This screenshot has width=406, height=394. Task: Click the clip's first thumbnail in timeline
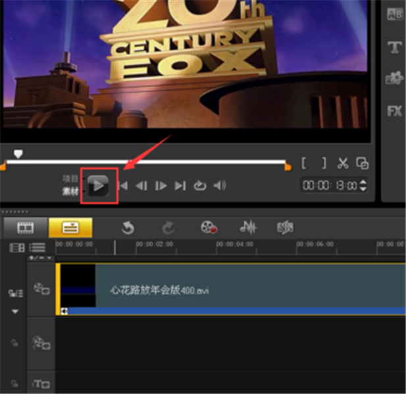pos(78,286)
